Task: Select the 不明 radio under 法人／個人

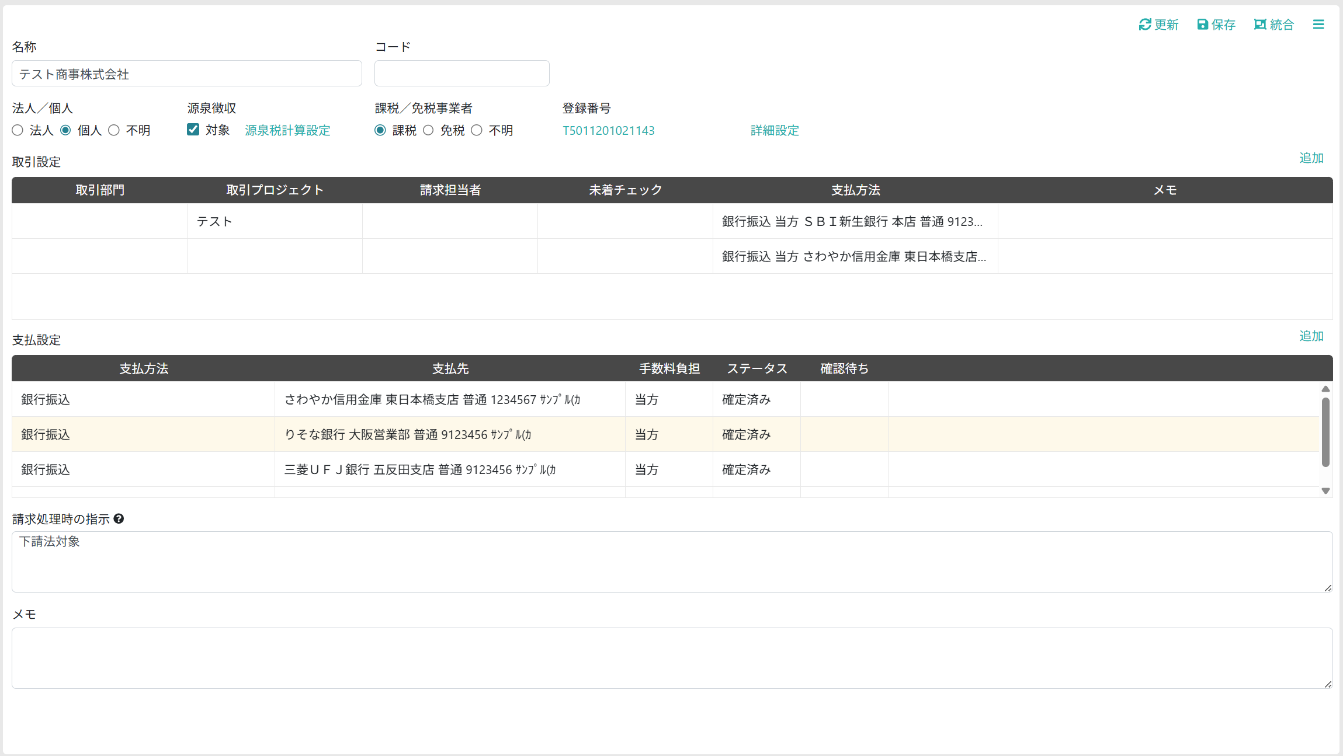Action: tap(114, 130)
